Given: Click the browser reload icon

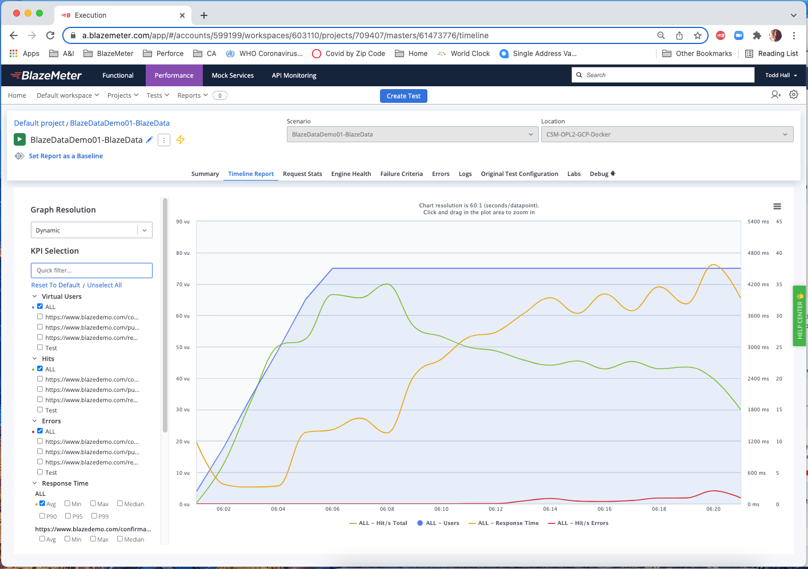Looking at the screenshot, I should (x=50, y=35).
